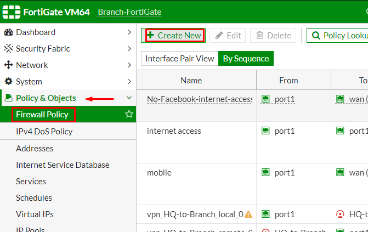Select Firewall Policy in sidebar
This screenshot has height=232, width=368.
pyautogui.click(x=68, y=115)
